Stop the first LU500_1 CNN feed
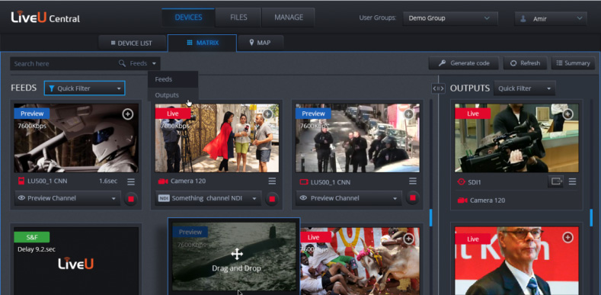Image resolution: width=601 pixels, height=295 pixels. 131,199
